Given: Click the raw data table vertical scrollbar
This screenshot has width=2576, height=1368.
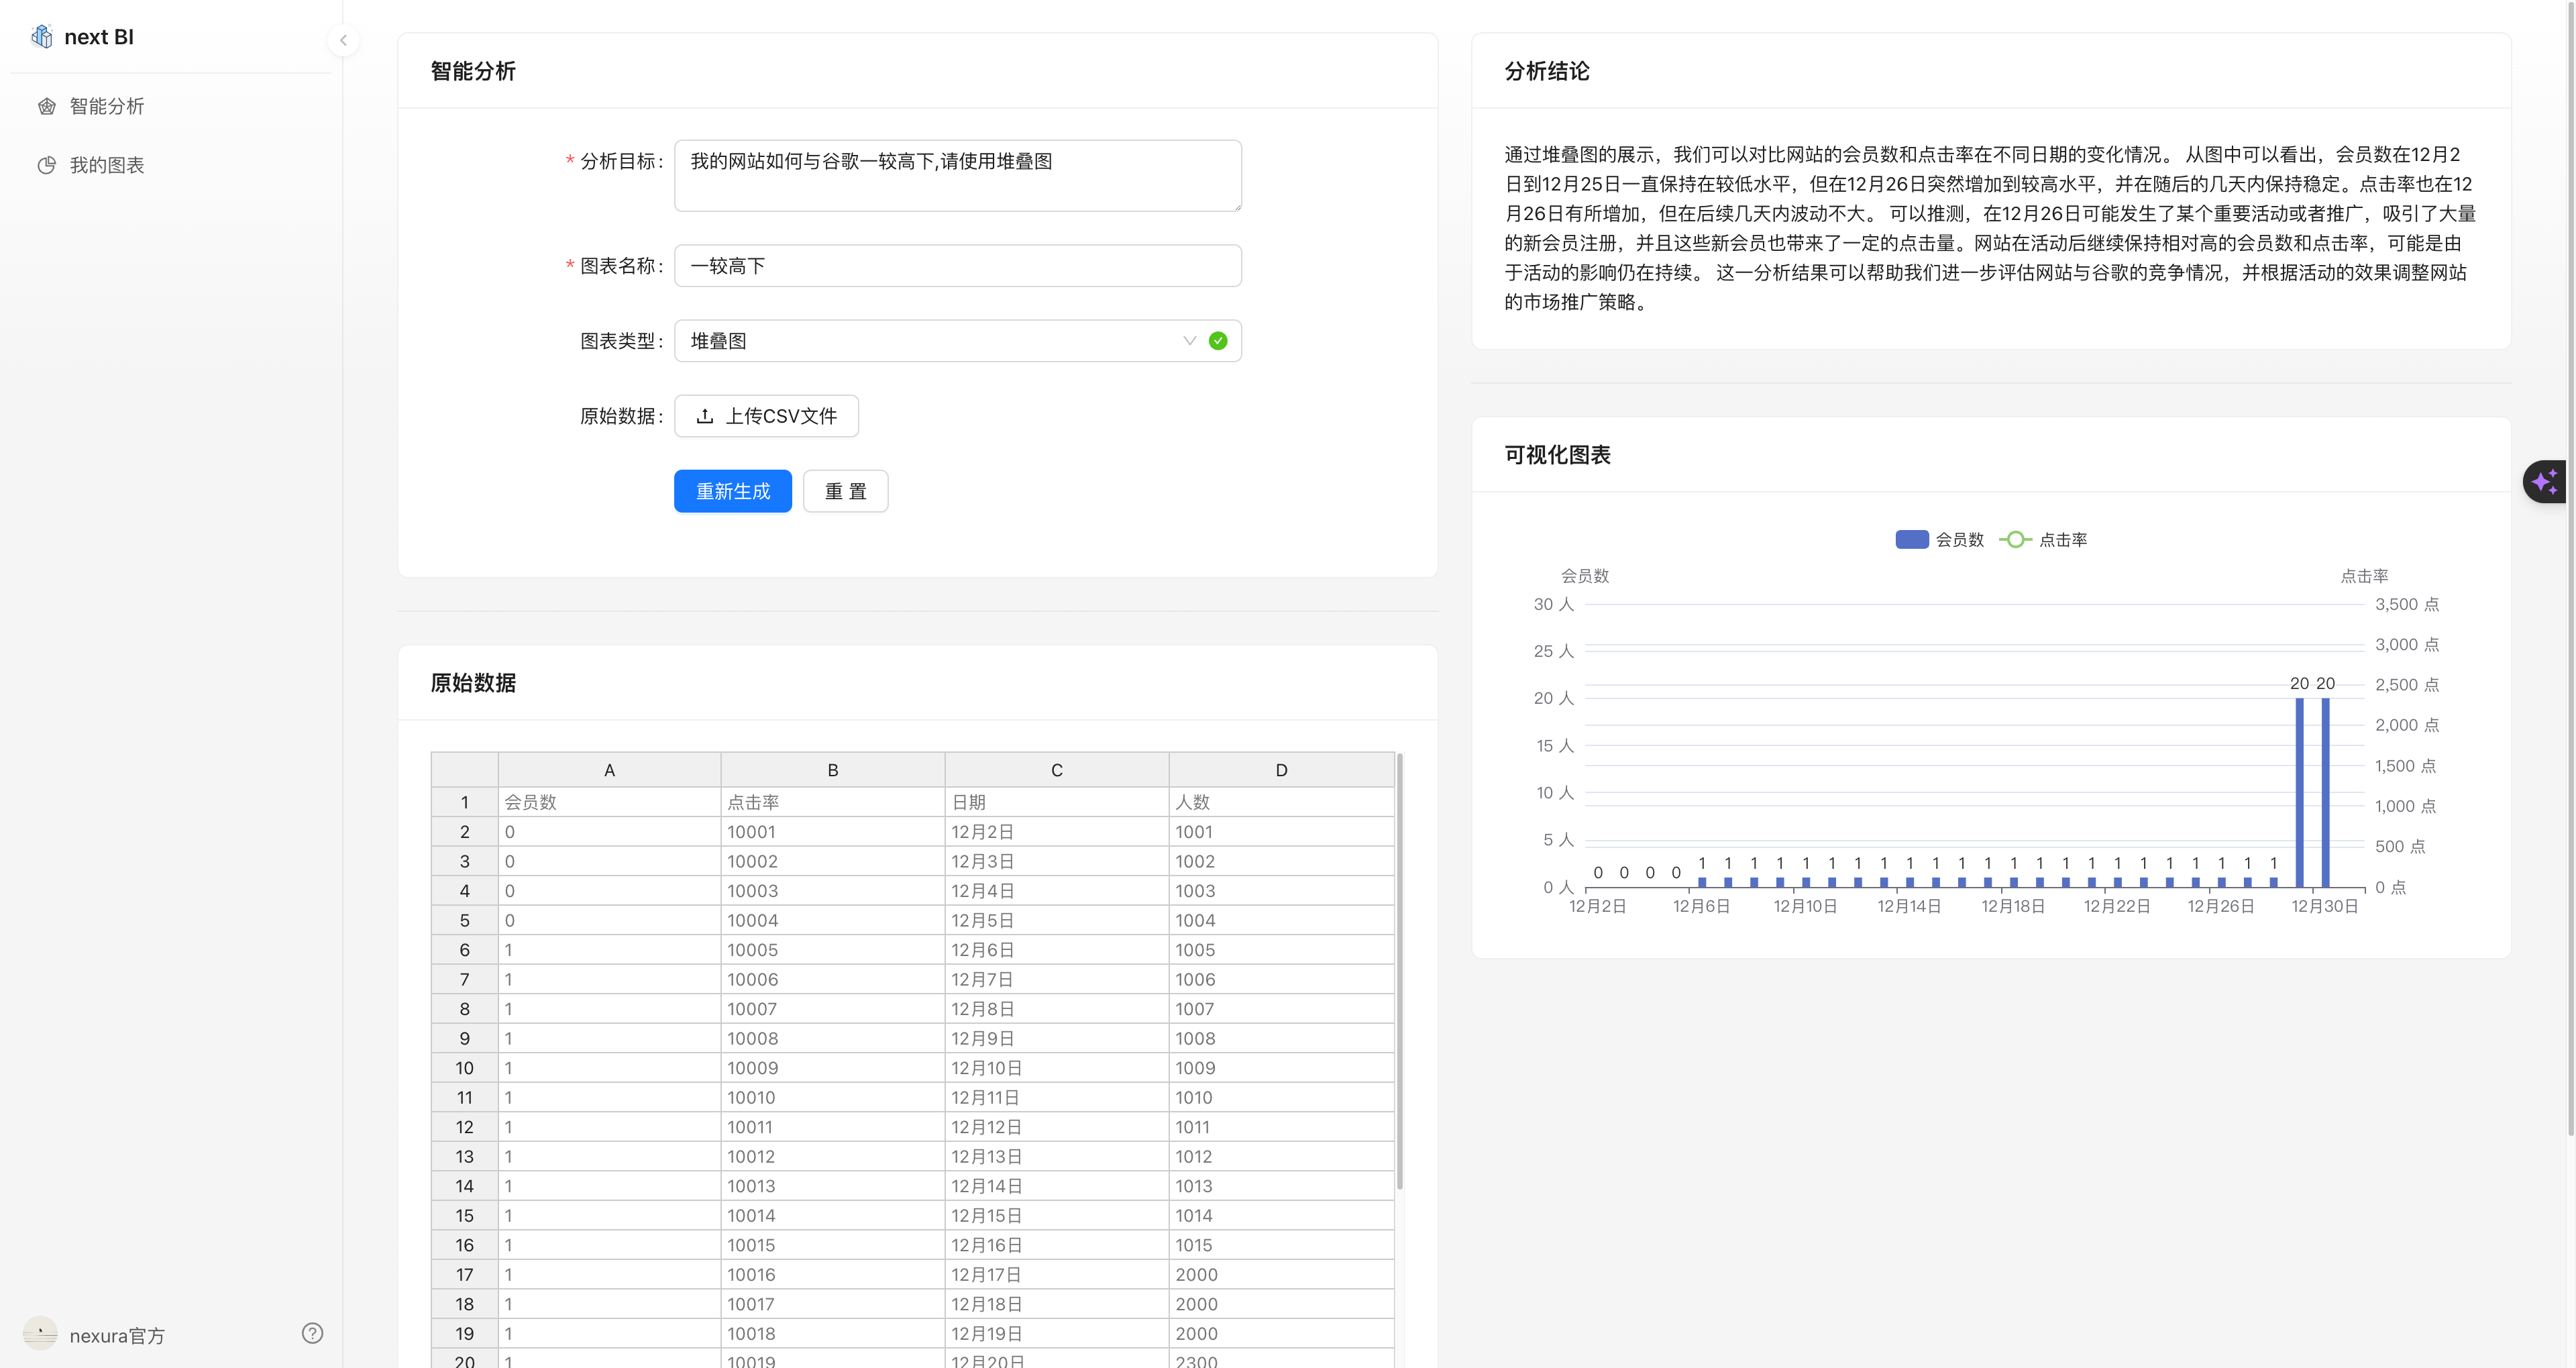Looking at the screenshot, I should click(1399, 970).
